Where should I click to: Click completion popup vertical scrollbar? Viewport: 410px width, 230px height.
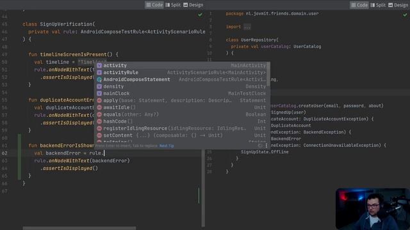(x=268, y=74)
